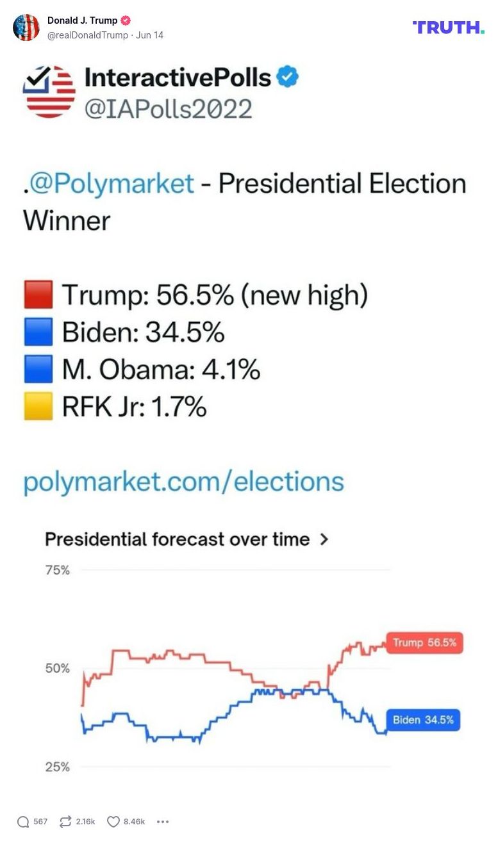Click the TRUTH logo in the header
This screenshot has width=498, height=841.
[x=447, y=28]
